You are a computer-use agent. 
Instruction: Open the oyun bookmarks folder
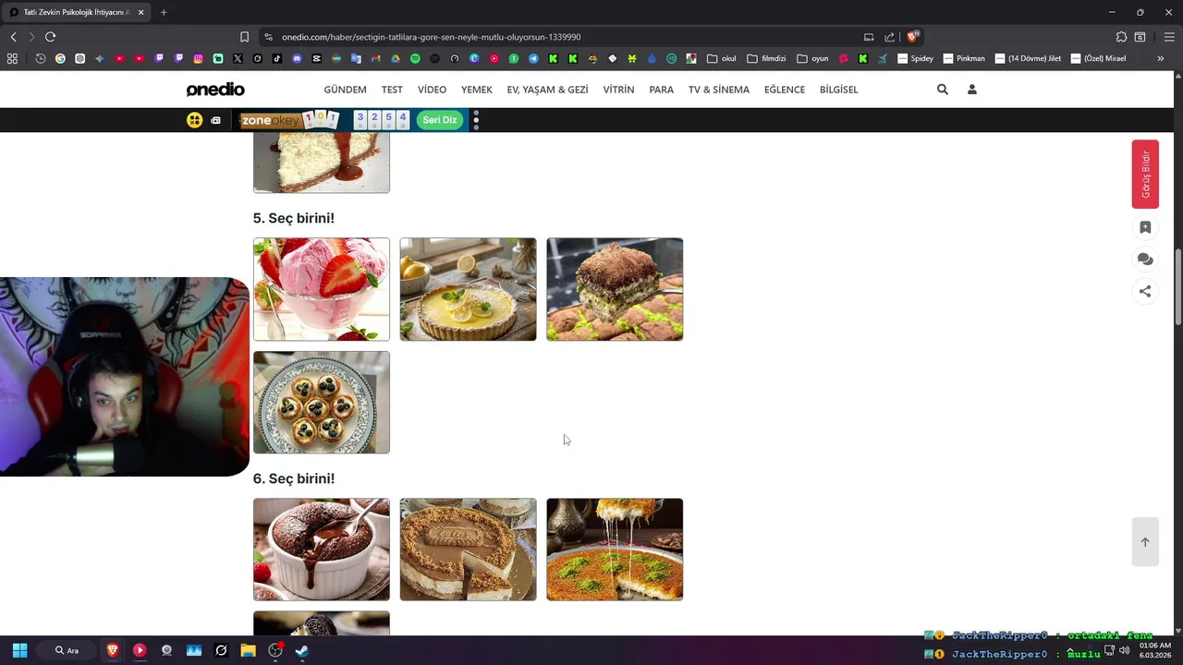point(812,58)
